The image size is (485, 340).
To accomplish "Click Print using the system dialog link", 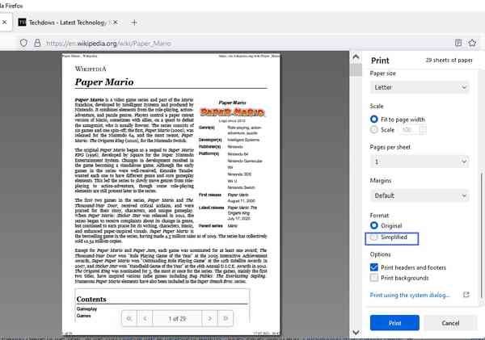I will [x=410, y=296].
